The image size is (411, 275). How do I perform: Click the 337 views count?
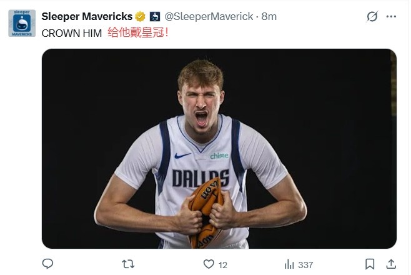pos(305,265)
